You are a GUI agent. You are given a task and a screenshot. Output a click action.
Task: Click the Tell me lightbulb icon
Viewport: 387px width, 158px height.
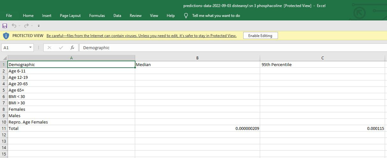coord(186,15)
